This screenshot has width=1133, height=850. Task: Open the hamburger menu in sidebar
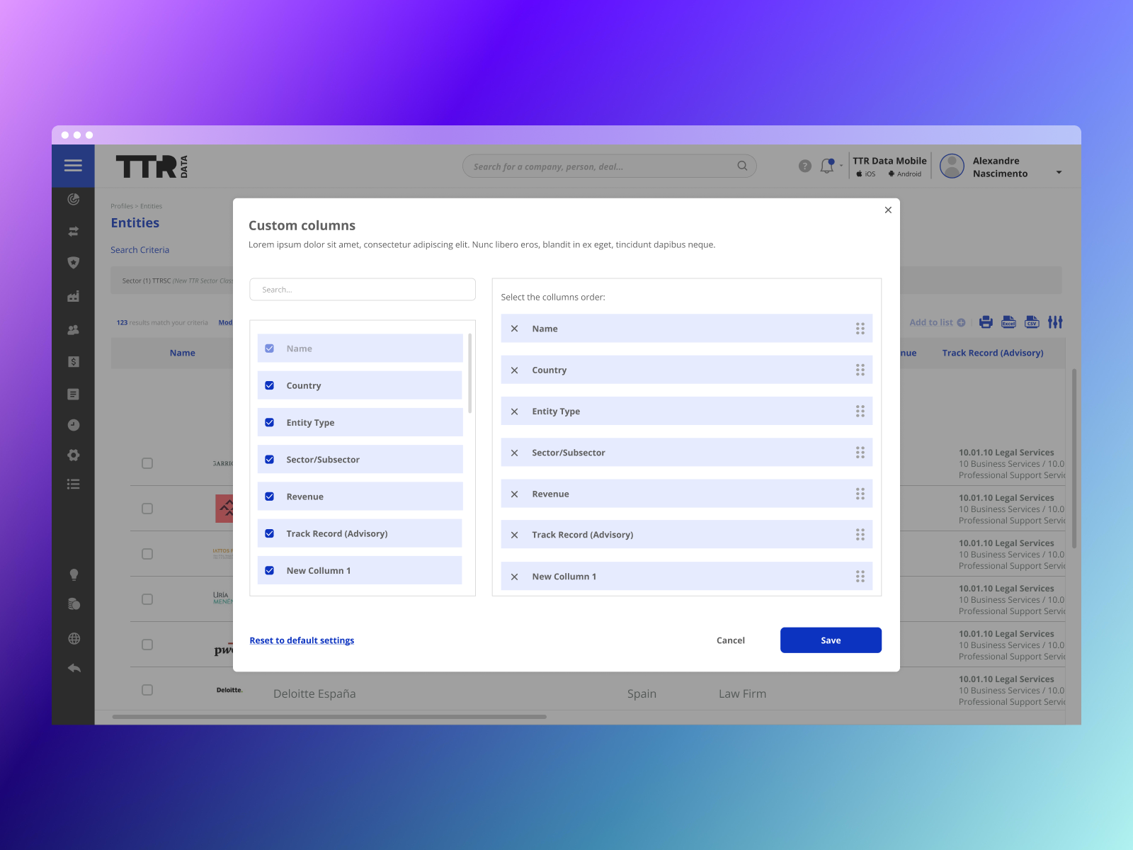click(73, 166)
